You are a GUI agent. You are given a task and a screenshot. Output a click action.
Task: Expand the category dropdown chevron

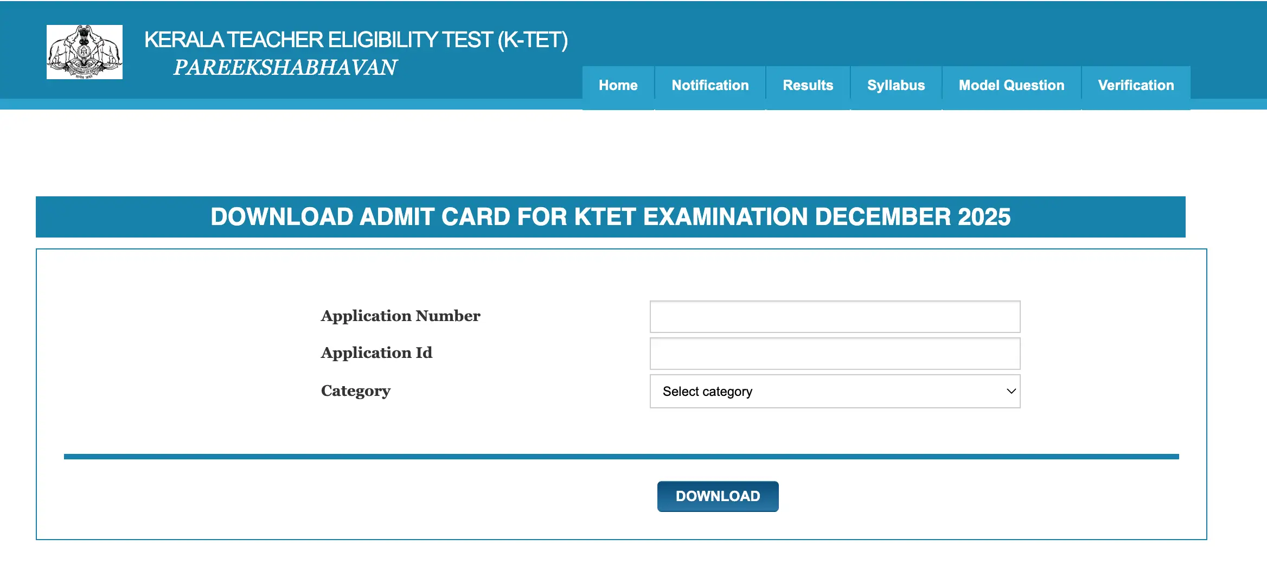point(1010,391)
